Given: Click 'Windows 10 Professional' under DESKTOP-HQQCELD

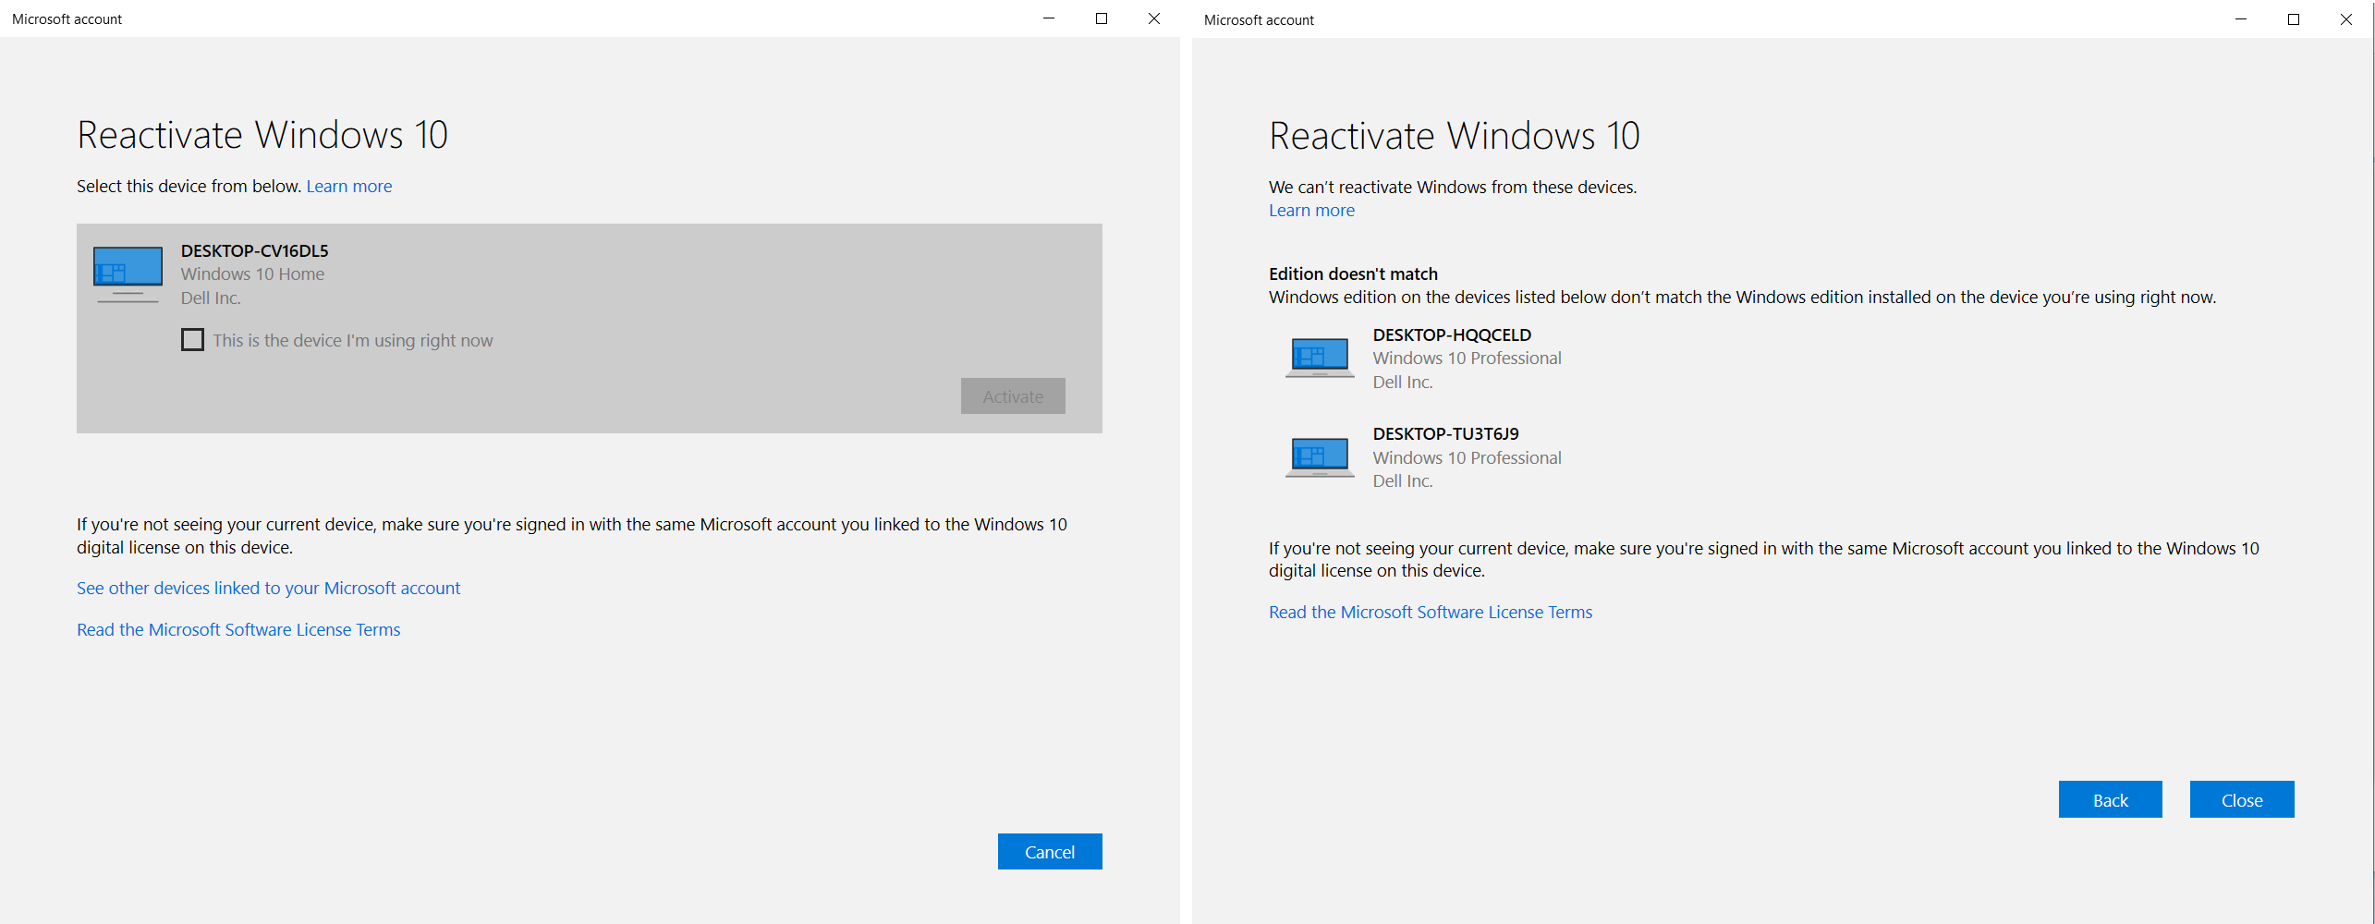Looking at the screenshot, I should click(x=1468, y=359).
